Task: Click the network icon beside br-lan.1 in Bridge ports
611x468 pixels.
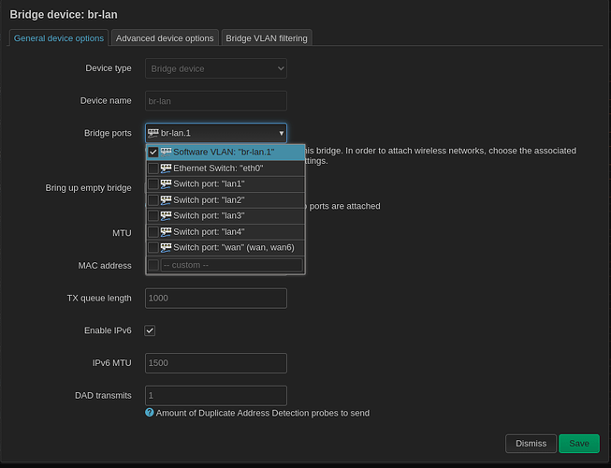Action: pyautogui.click(x=153, y=133)
